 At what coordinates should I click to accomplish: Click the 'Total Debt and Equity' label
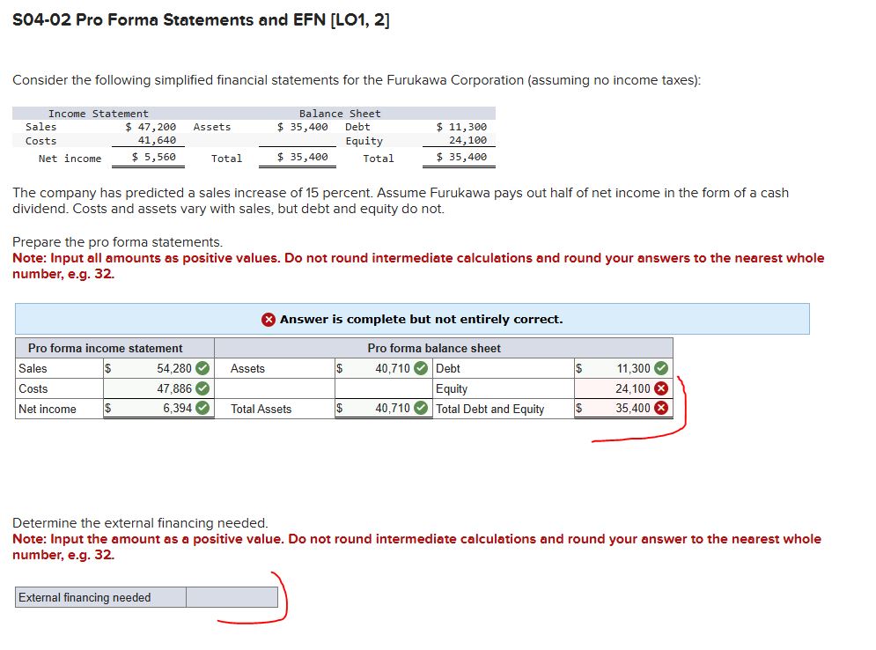pyautogui.click(x=490, y=410)
